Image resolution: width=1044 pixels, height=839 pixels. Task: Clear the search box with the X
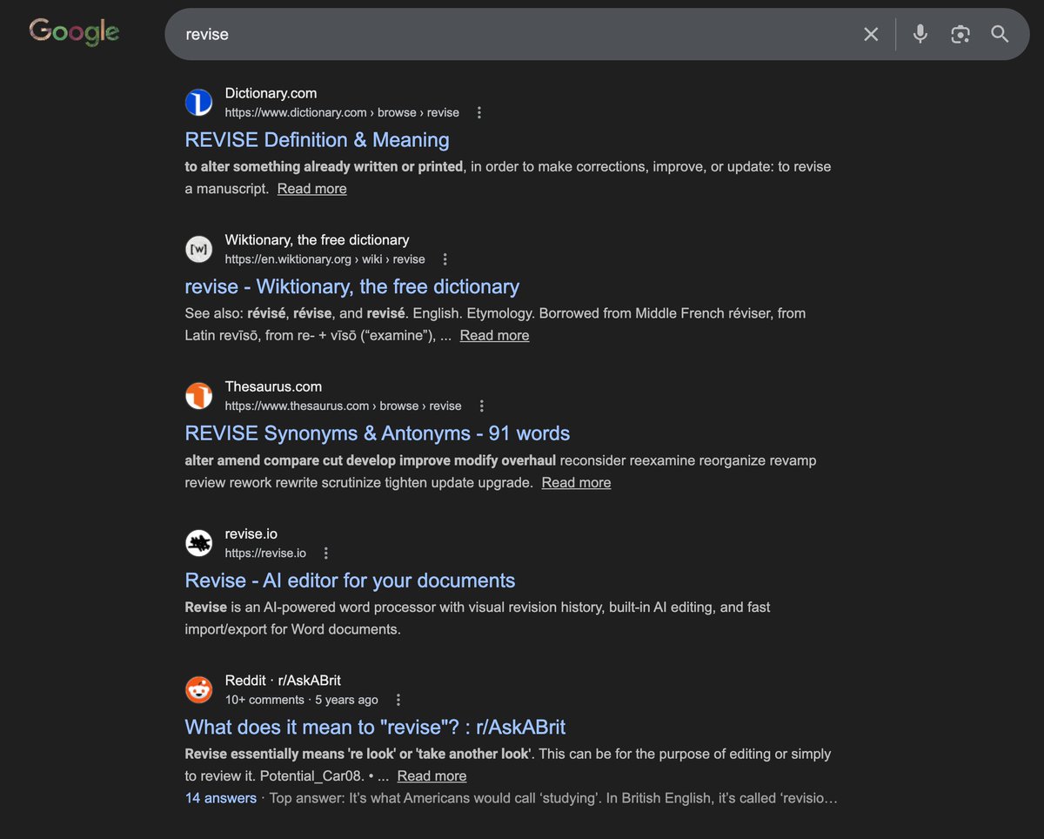click(871, 34)
